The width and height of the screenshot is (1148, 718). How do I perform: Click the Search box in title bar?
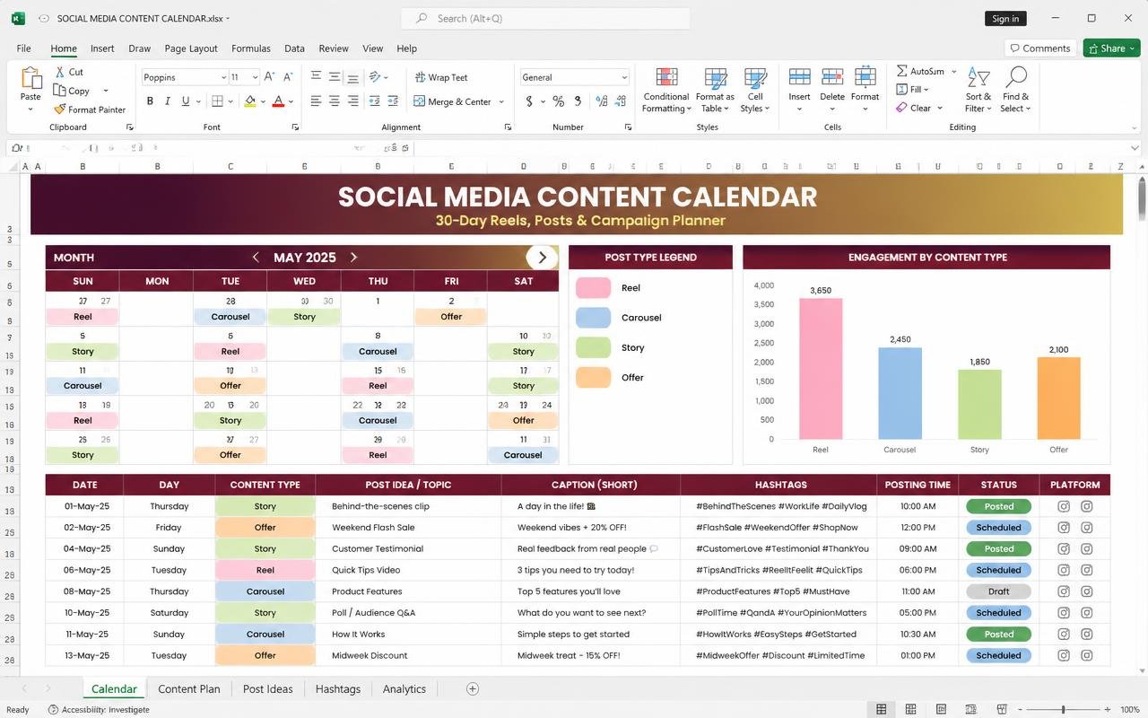(x=545, y=18)
